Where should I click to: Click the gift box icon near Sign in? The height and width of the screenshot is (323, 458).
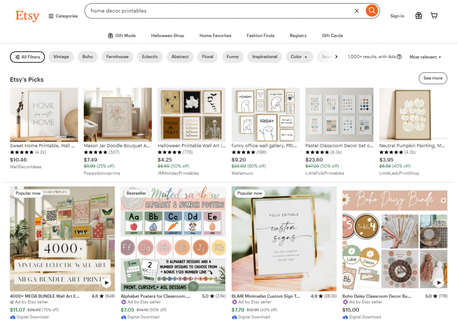419,15
